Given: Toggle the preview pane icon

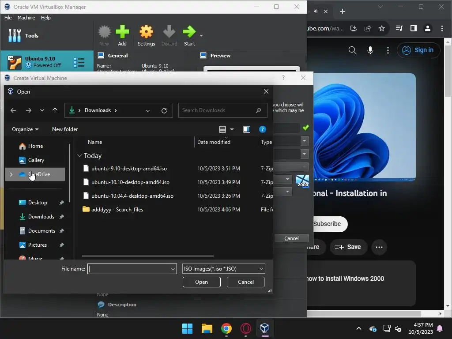Looking at the screenshot, I should coord(247,129).
